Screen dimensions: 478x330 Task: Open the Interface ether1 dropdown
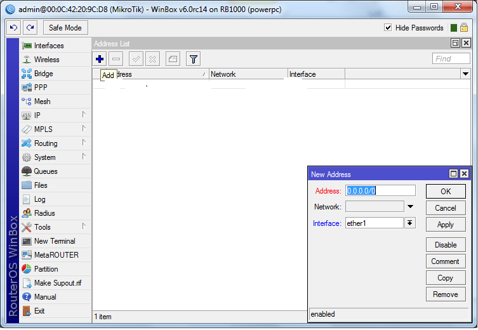409,223
